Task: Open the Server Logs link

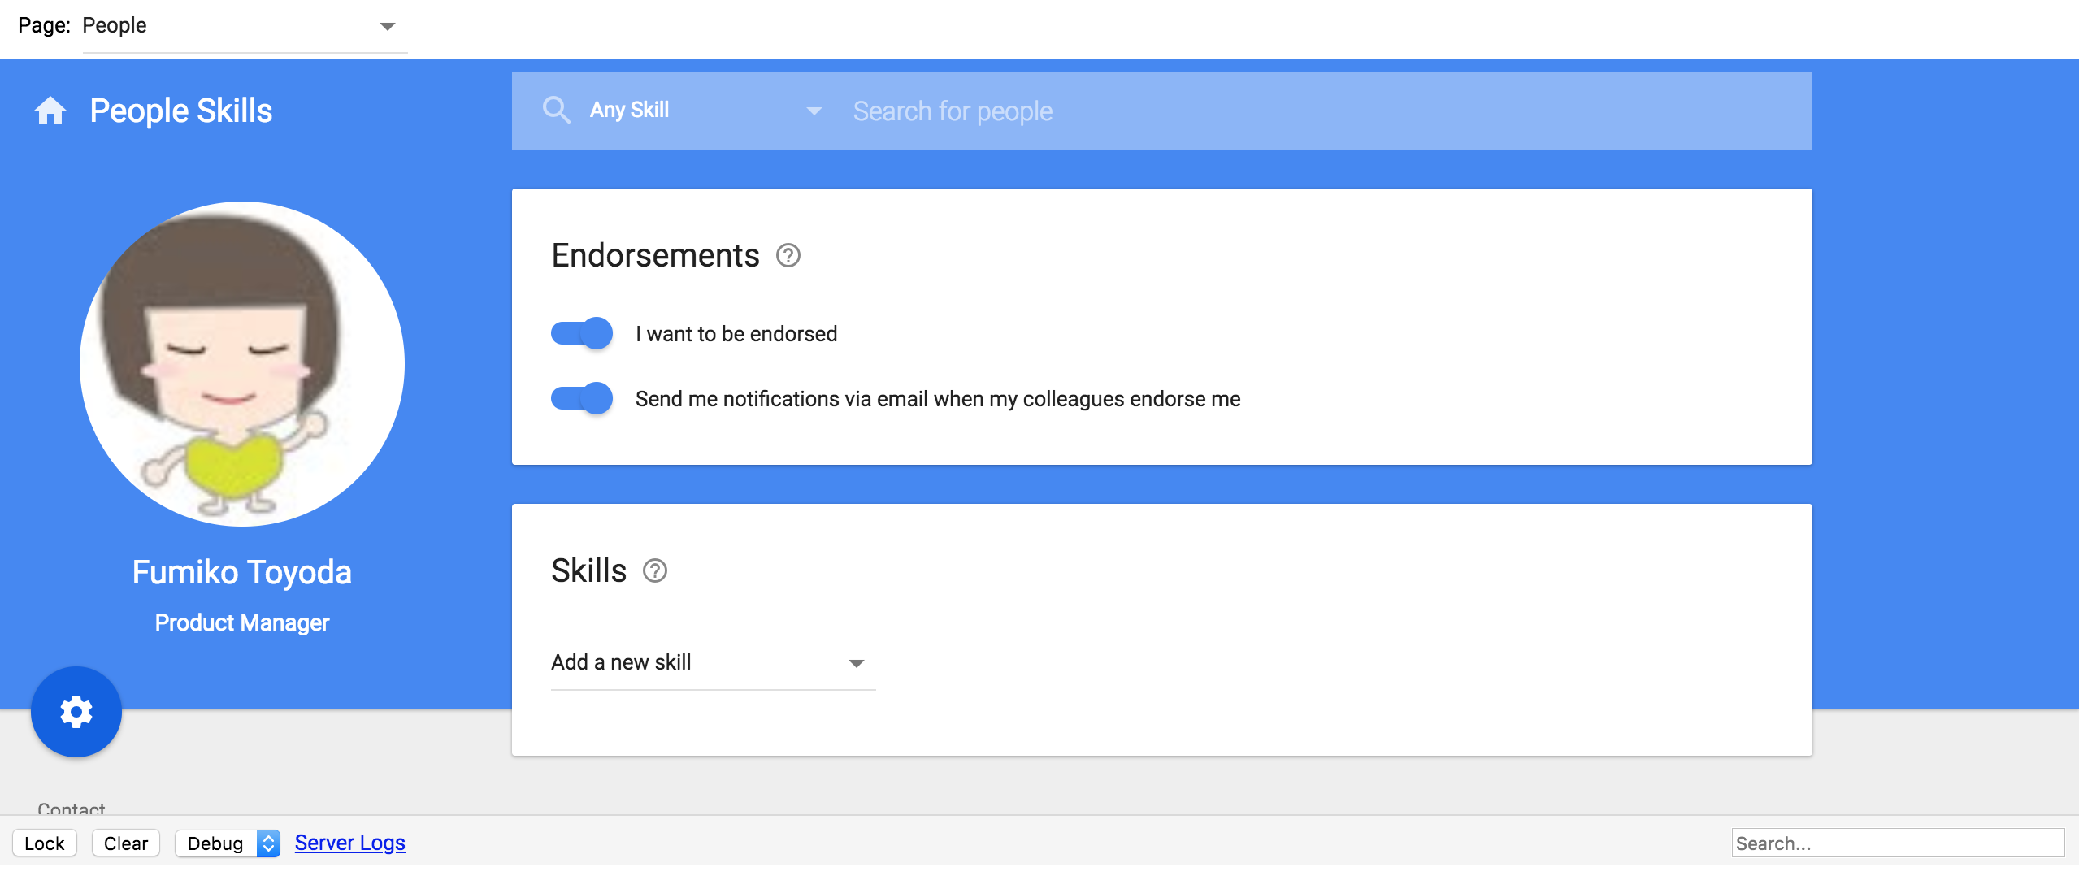Action: (x=349, y=843)
